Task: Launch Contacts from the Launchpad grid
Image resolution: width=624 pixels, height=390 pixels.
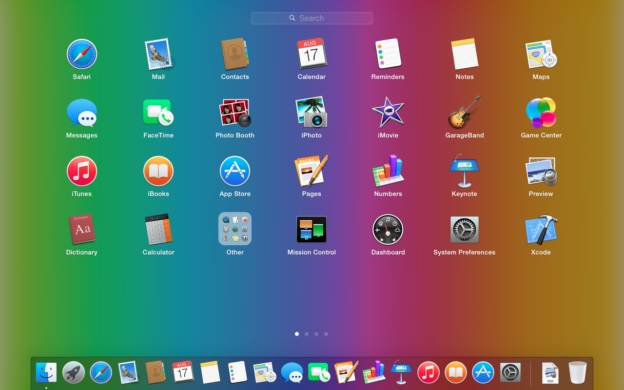Action: point(235,54)
